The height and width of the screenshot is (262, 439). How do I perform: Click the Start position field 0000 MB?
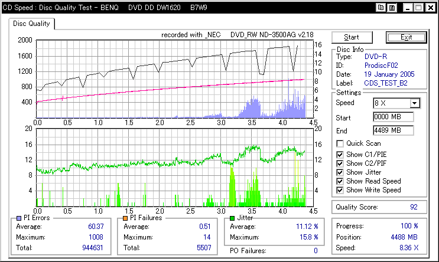point(394,117)
